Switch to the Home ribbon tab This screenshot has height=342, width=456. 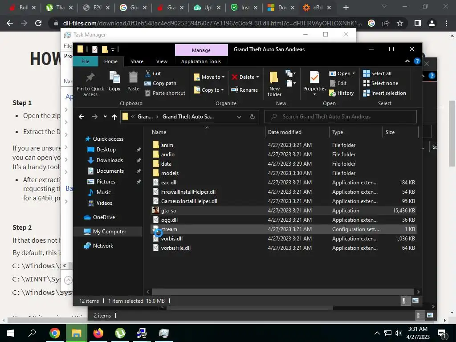111,61
